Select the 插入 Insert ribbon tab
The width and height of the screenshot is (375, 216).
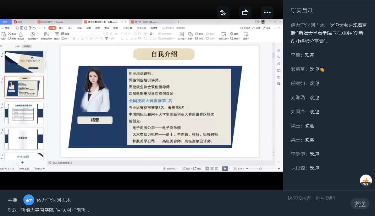pyautogui.click(x=62, y=28)
